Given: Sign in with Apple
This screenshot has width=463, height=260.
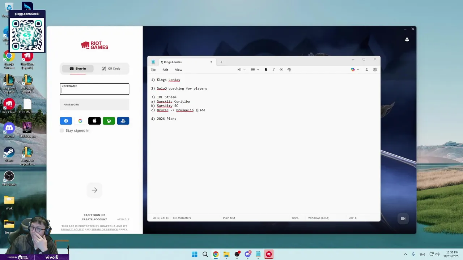Looking at the screenshot, I should click(94, 121).
